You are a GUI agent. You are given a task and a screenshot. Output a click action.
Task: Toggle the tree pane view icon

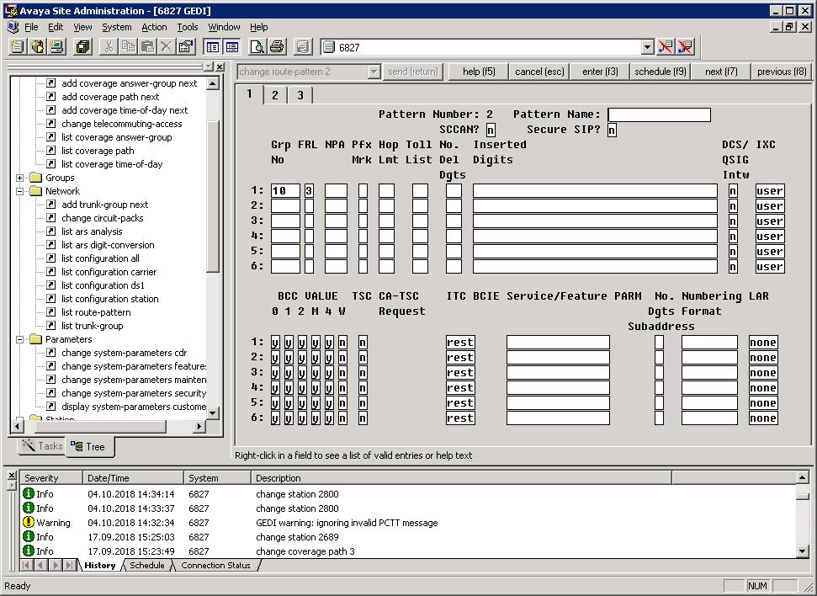213,47
